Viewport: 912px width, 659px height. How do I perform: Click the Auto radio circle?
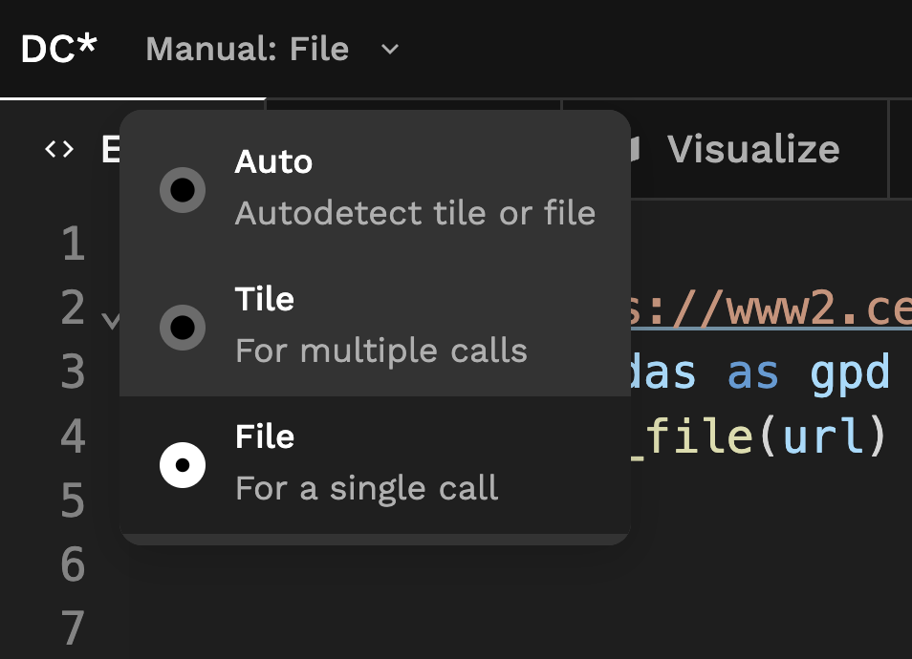tap(183, 190)
